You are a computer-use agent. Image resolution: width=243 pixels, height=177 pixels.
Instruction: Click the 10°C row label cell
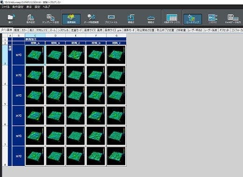tap(19, 55)
